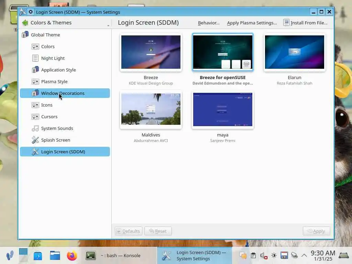This screenshot has width=352, height=264.
Task: Expand the Colors & Themes header dropdown
Action: click(108, 25)
